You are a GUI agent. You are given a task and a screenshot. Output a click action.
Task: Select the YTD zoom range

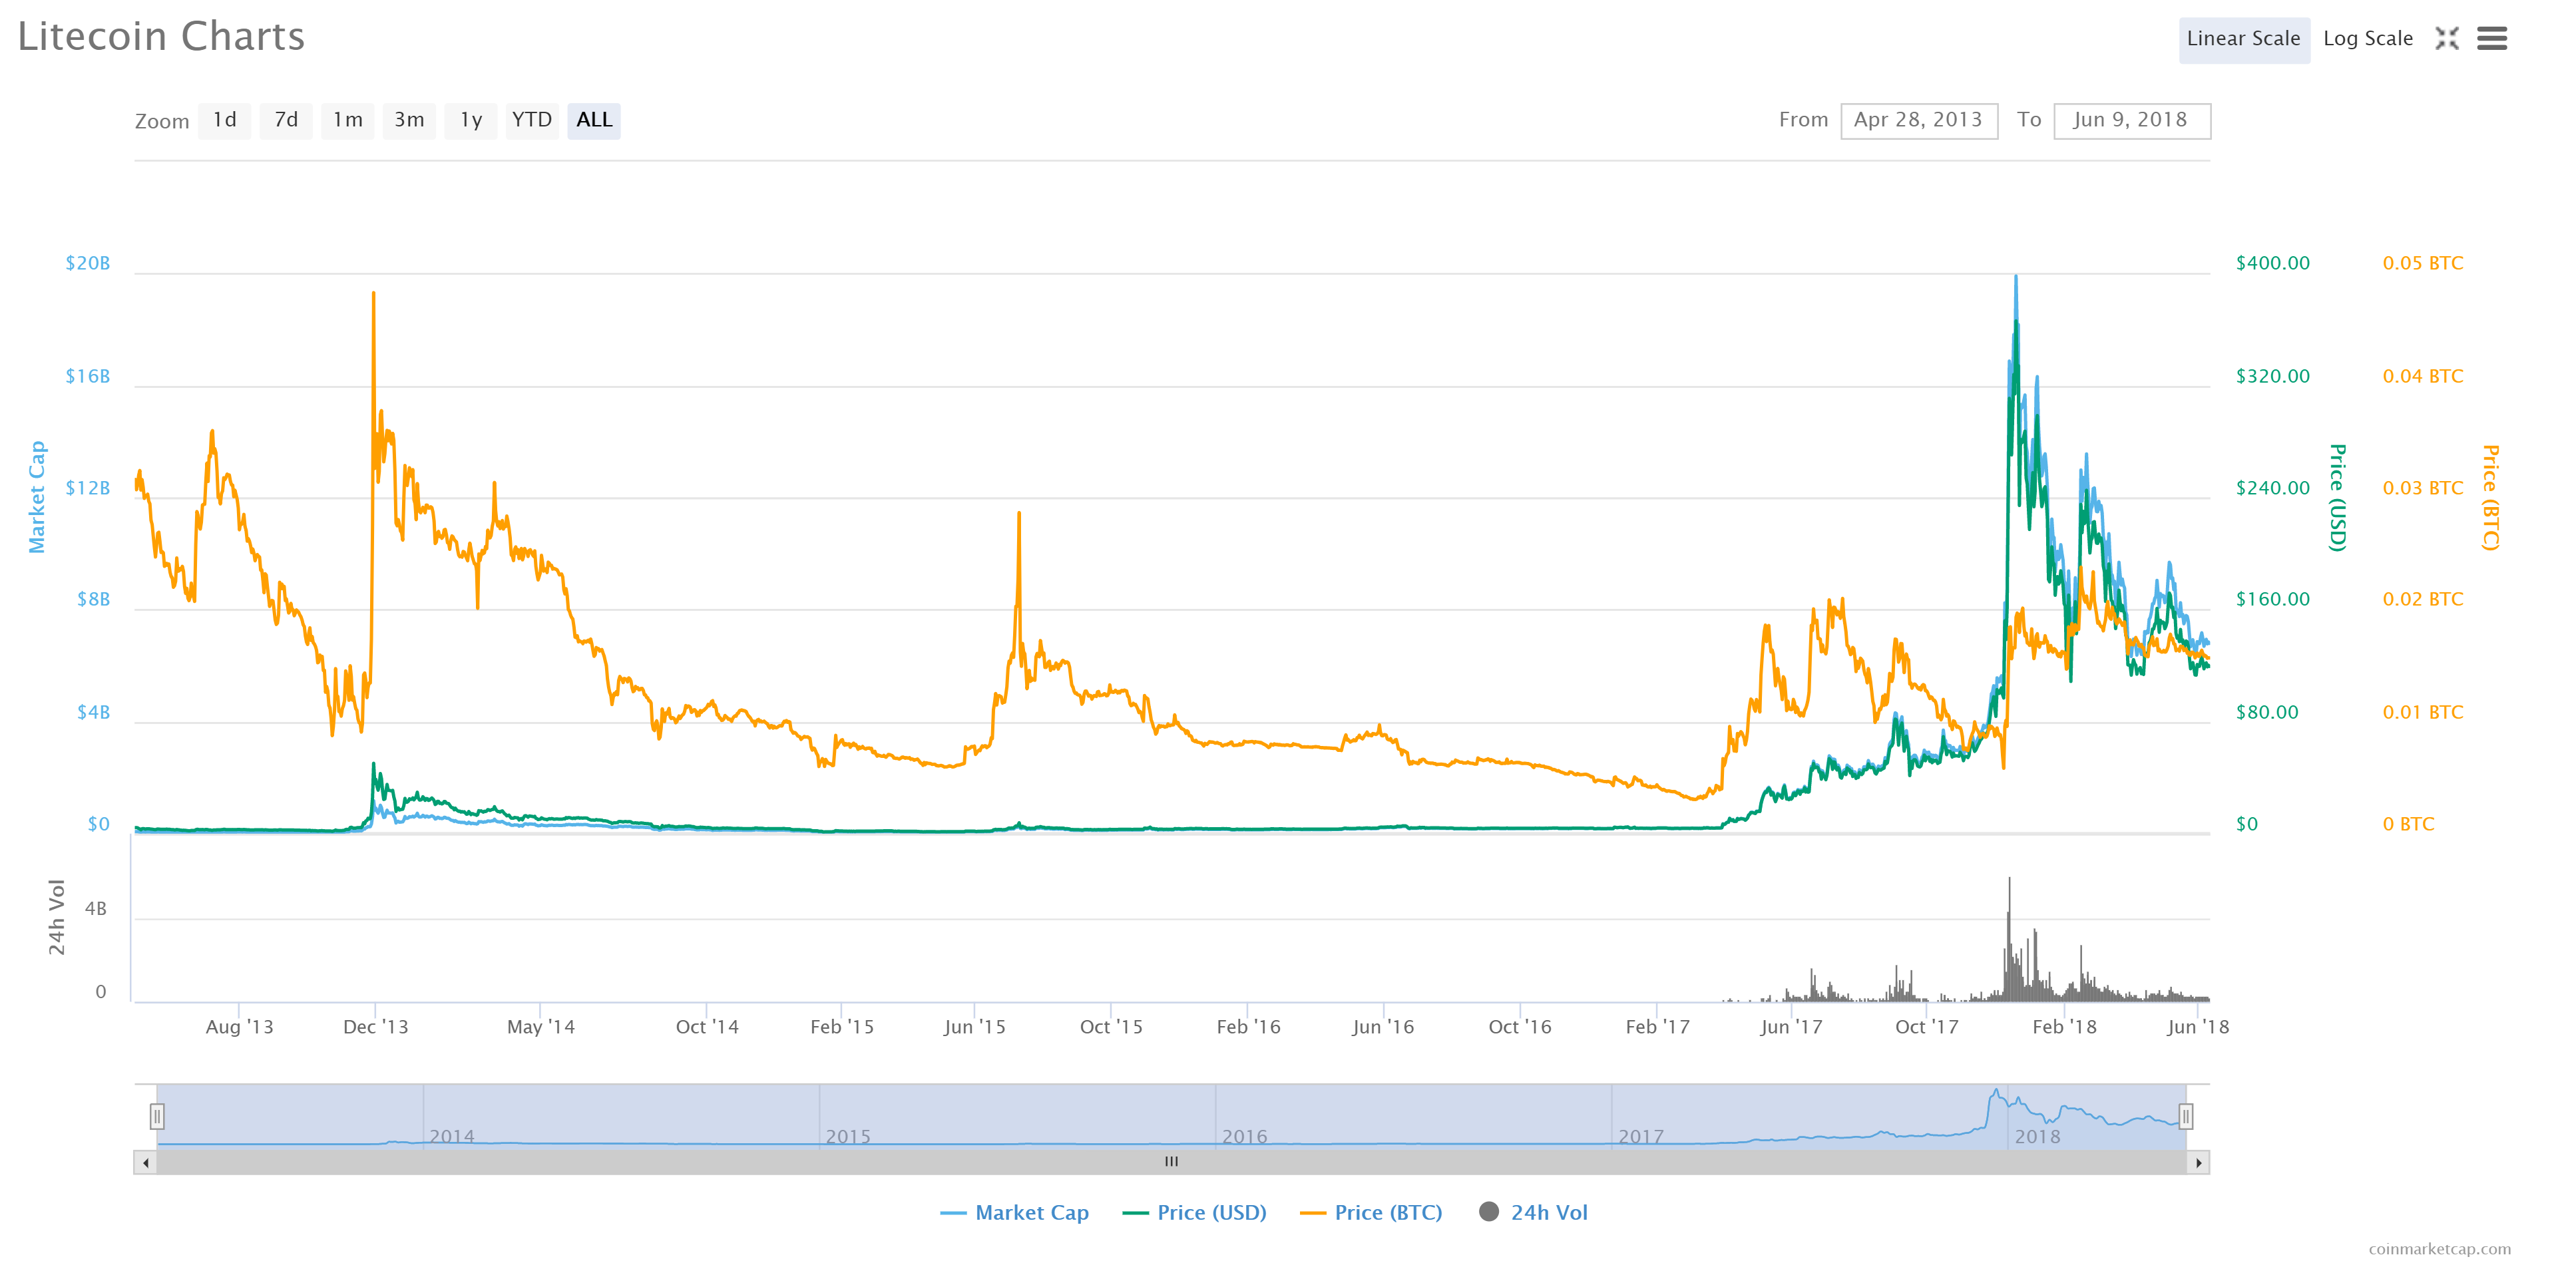click(532, 120)
